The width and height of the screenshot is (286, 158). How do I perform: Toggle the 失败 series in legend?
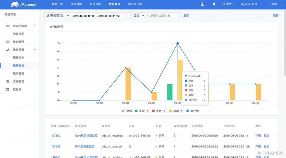click(x=157, y=111)
